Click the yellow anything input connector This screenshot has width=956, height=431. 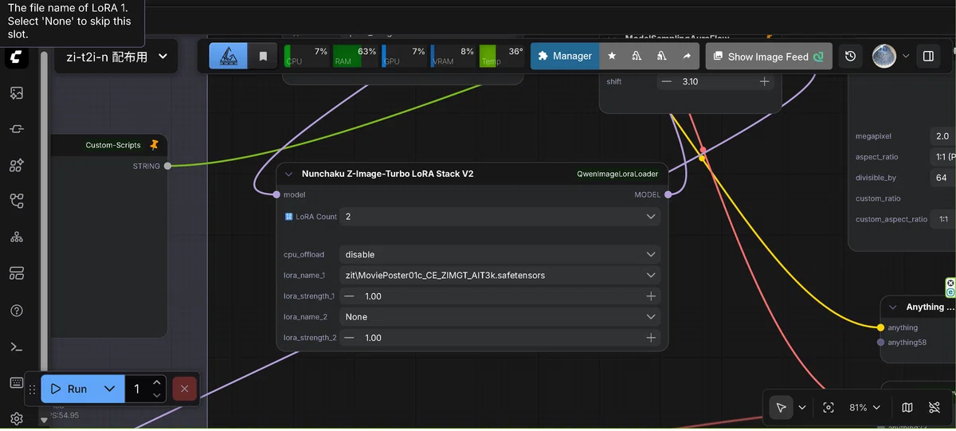point(880,327)
